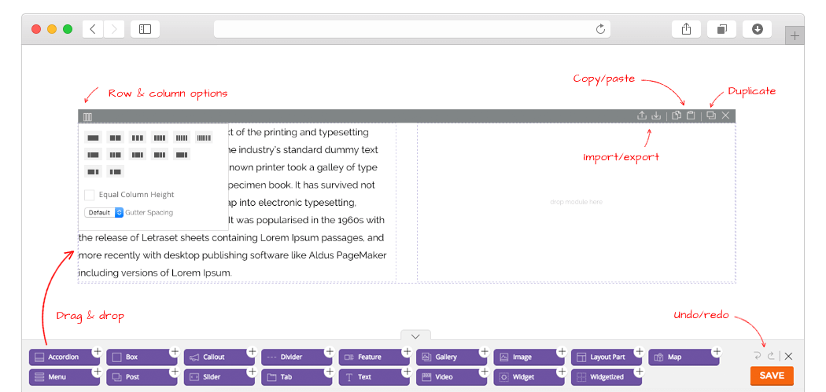Collapse the module panel with the chevron tab
Image resolution: width=826 pixels, height=392 pixels.
coord(415,335)
